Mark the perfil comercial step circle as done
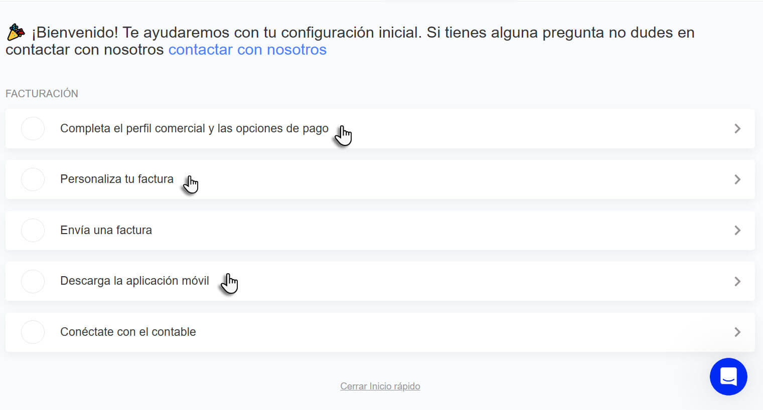This screenshot has width=763, height=410. coord(33,128)
